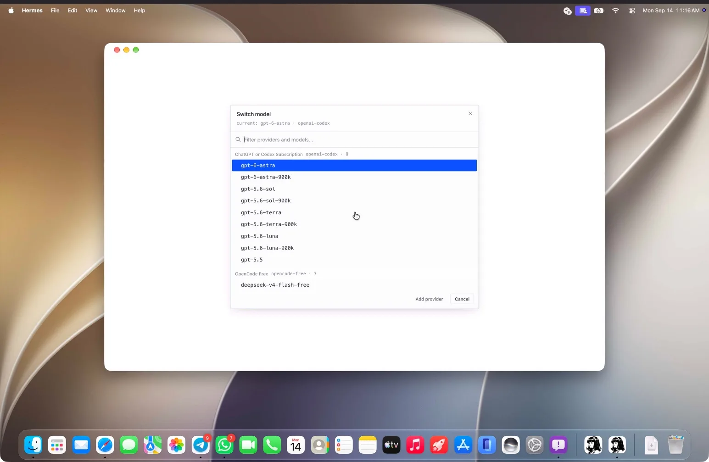Open Calendar showing Mon 14
The height and width of the screenshot is (462, 709).
[296, 445]
